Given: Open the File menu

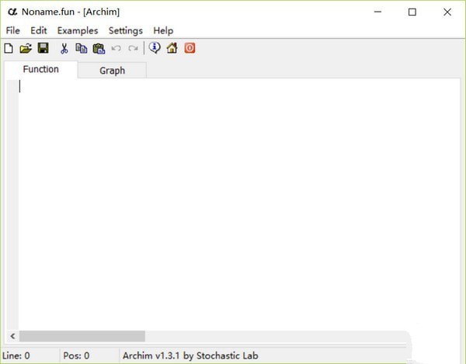Looking at the screenshot, I should point(12,30).
